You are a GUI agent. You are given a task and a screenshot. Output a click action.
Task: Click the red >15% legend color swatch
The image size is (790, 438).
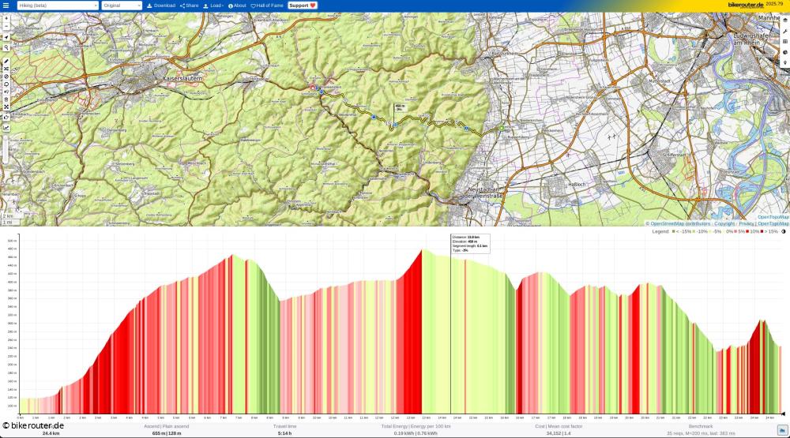(762, 231)
